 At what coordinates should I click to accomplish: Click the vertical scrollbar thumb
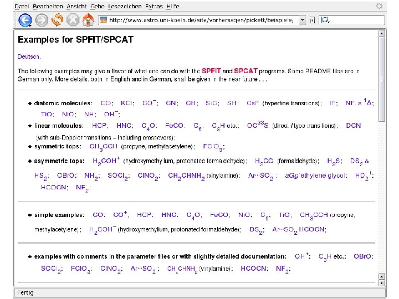381,79
